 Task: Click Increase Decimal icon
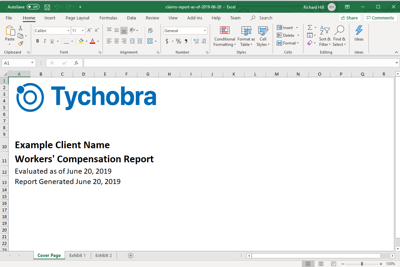(x=196, y=41)
